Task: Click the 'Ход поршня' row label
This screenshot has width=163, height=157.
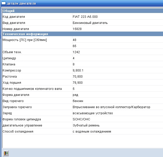Action: click(x=12, y=83)
